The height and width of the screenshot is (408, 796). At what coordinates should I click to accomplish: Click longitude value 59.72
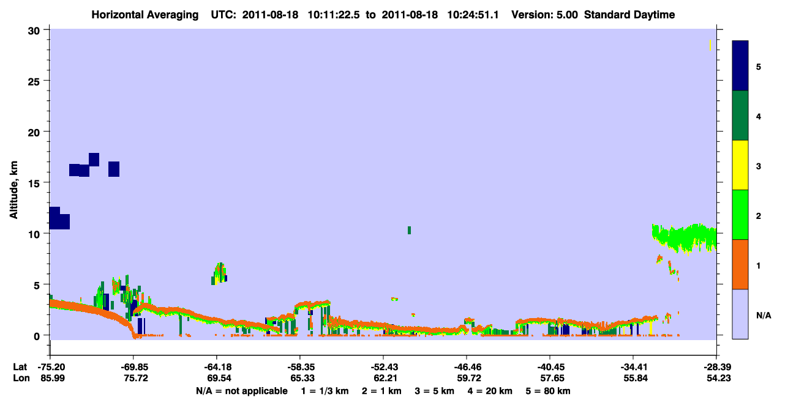click(x=467, y=379)
